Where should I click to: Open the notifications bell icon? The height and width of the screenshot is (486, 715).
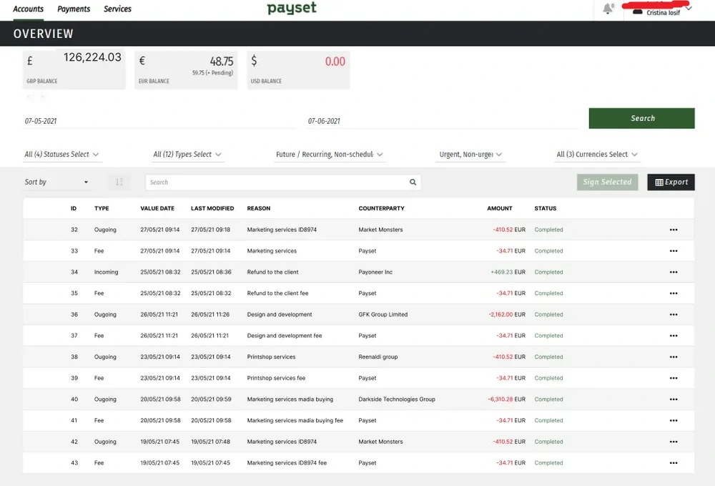(607, 9)
